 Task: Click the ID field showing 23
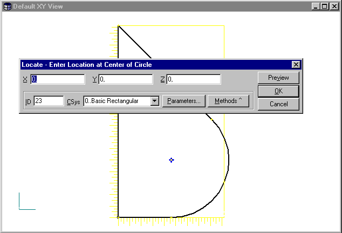pos(49,101)
